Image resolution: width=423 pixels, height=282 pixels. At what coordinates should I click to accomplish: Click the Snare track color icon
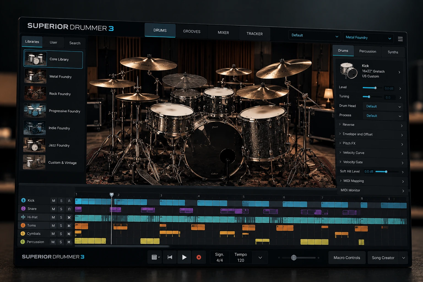(x=23, y=208)
